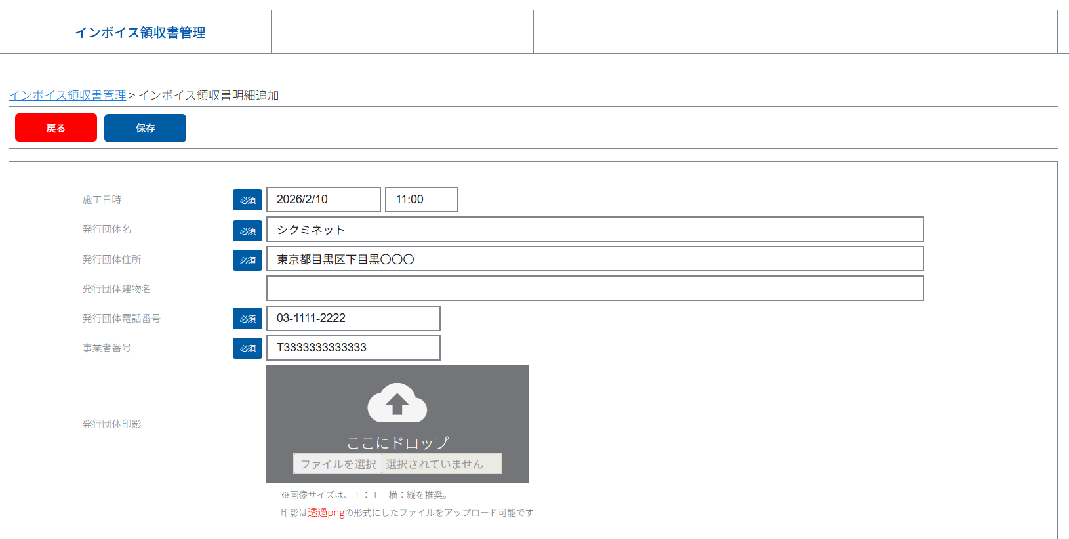This screenshot has height=539, width=1069.
Task: Click the 選択されていません file status text
Action: 434,464
